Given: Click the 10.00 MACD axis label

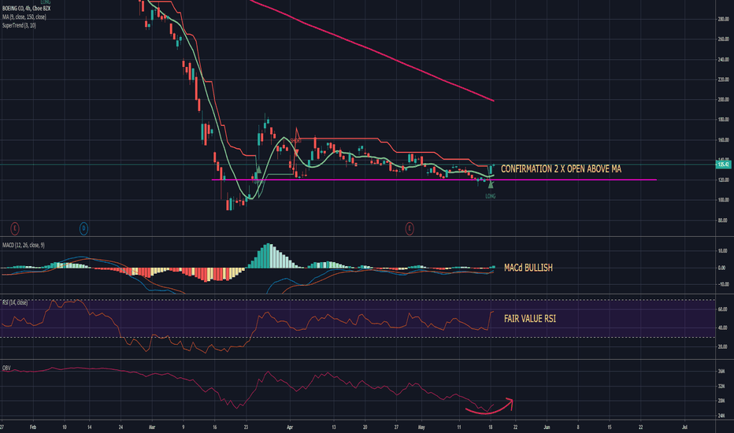Looking at the screenshot, I should click(x=722, y=251).
